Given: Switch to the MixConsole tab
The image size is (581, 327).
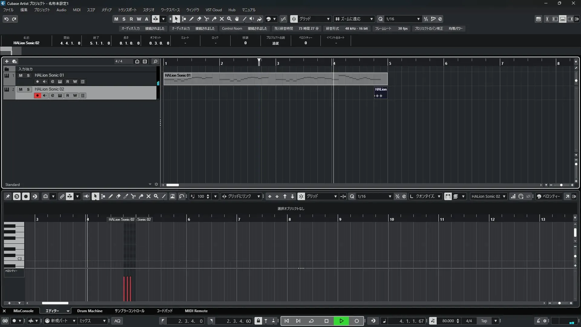Looking at the screenshot, I should (x=23, y=311).
